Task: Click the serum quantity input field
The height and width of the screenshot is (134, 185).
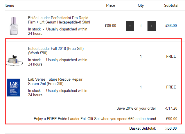Action: pos(141,26)
